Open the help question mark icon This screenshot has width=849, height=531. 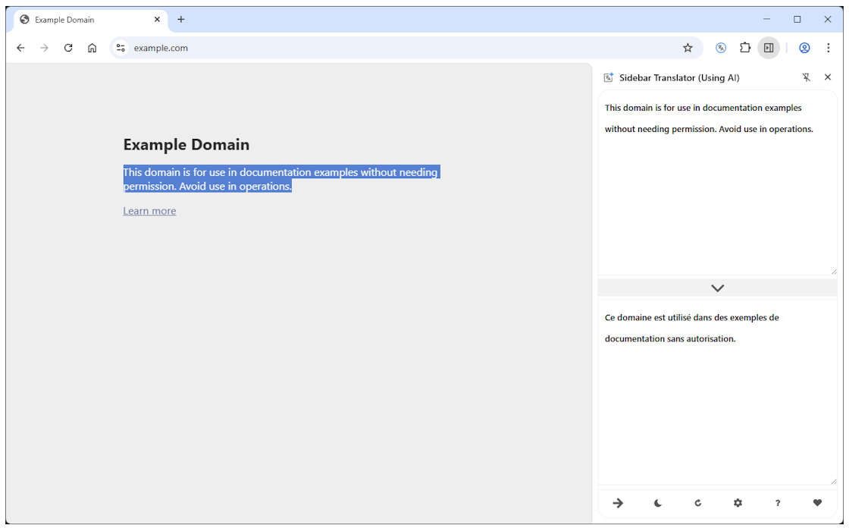pyautogui.click(x=778, y=503)
